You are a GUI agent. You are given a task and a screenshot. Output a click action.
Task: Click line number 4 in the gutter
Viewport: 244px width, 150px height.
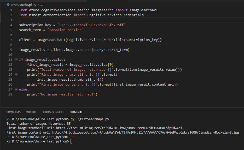pos(11,25)
